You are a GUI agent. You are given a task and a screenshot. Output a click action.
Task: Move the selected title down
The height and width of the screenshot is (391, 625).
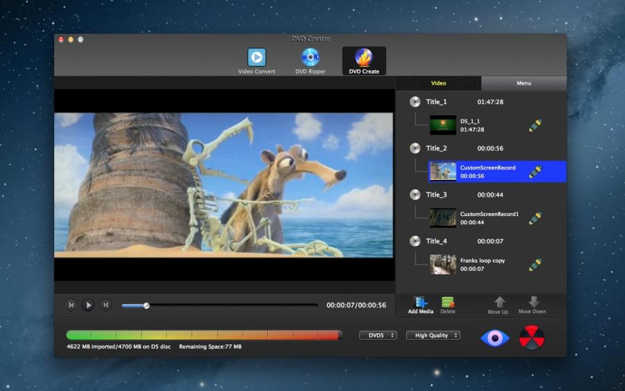pos(532,306)
